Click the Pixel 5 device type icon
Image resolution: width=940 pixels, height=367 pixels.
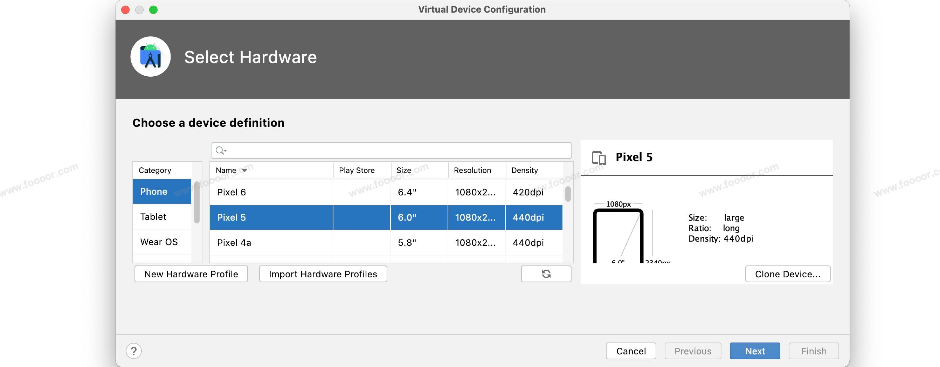(x=599, y=158)
